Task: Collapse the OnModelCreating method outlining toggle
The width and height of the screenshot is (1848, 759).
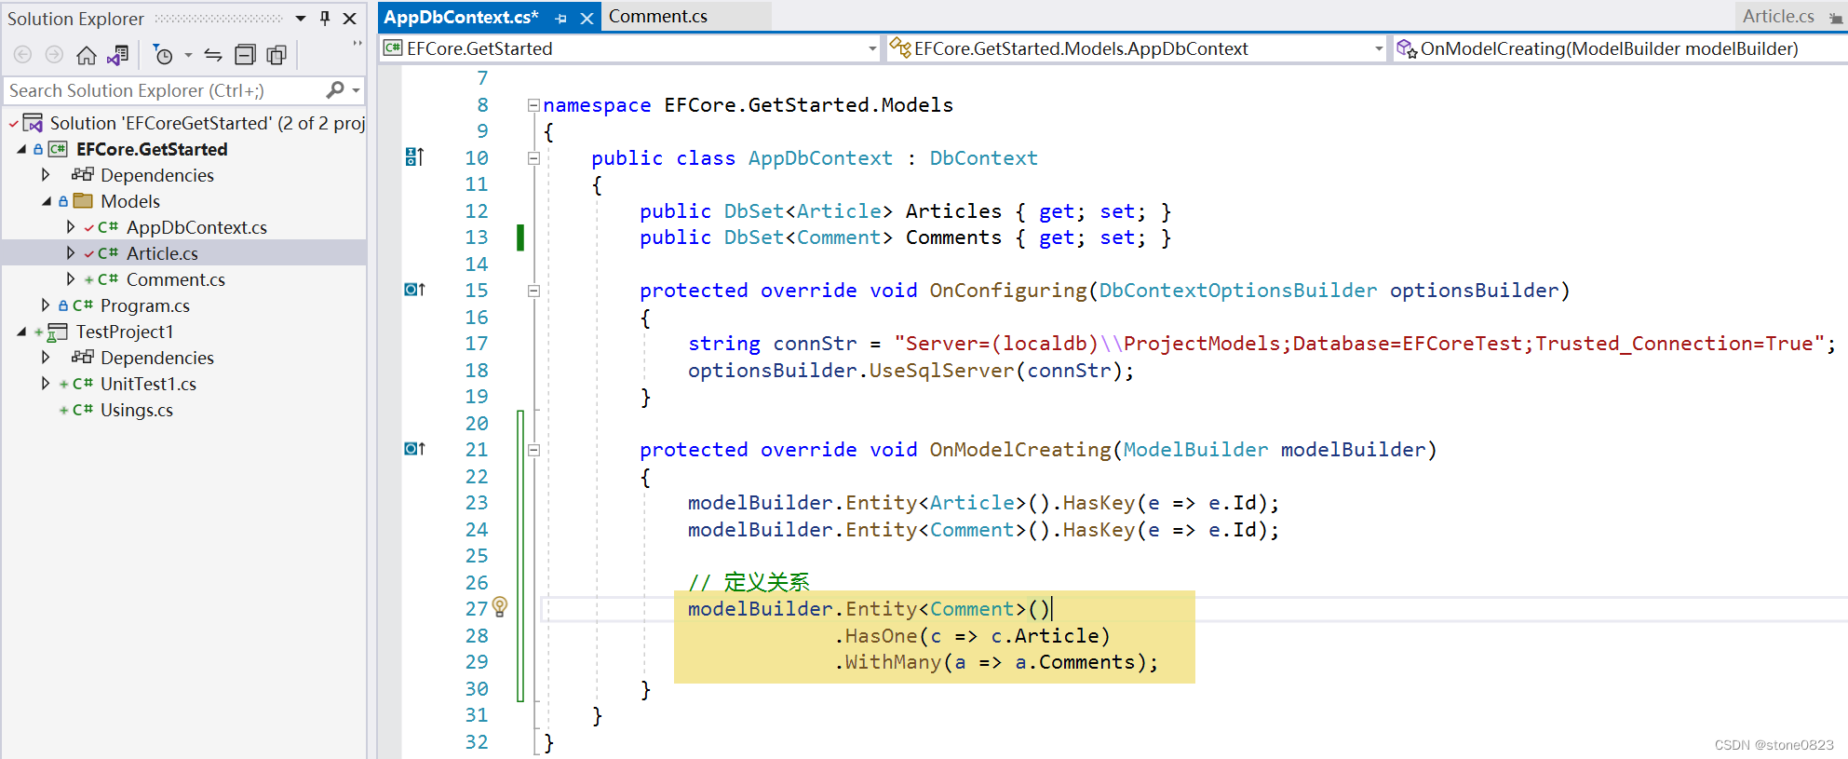Action: click(533, 450)
